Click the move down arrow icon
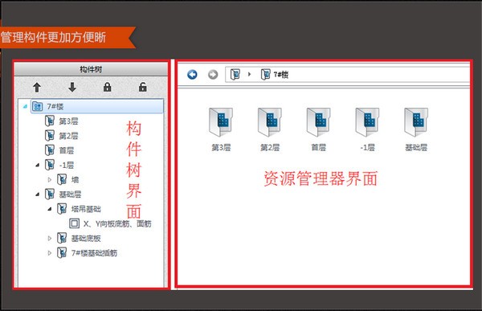This screenshot has width=482, height=311. pos(72,87)
